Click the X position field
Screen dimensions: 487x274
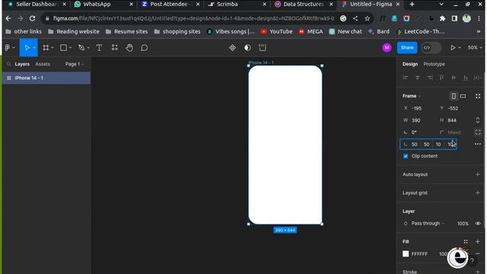point(418,108)
